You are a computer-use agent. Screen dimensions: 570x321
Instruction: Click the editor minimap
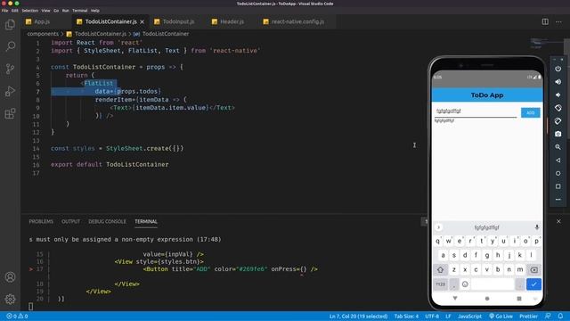tap(547, 44)
